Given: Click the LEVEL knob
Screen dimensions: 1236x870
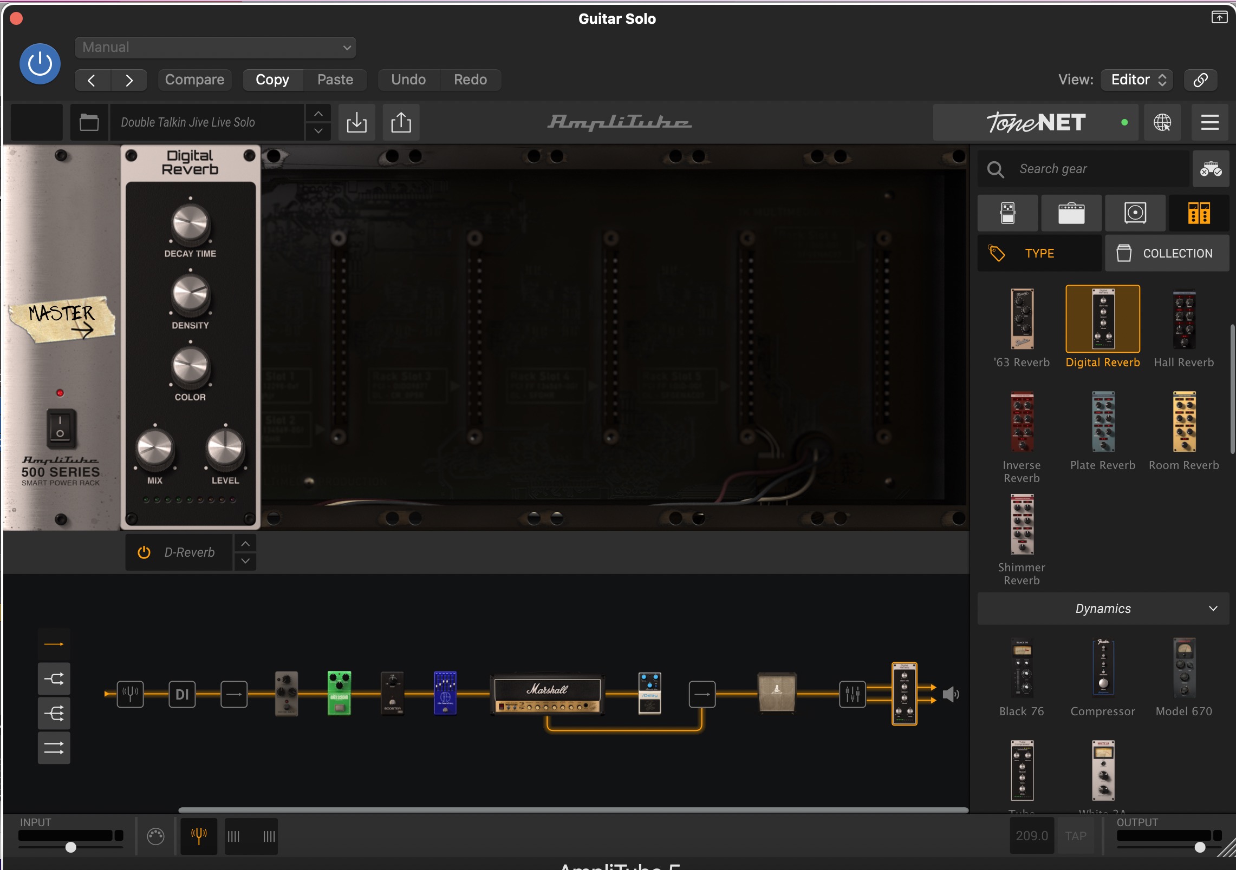Looking at the screenshot, I should pos(225,449).
